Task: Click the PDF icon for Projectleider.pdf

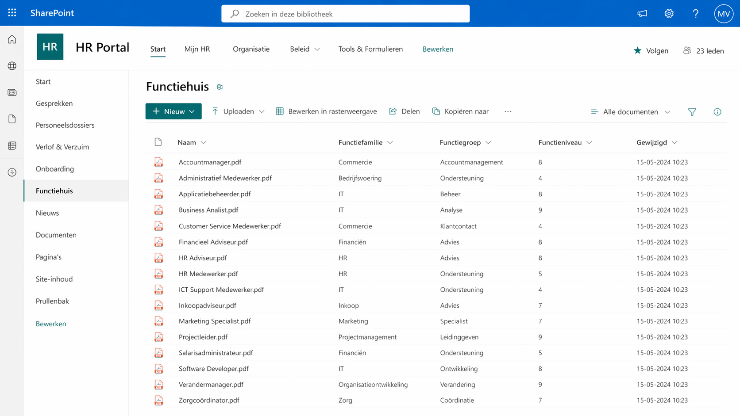Action: [x=158, y=337]
